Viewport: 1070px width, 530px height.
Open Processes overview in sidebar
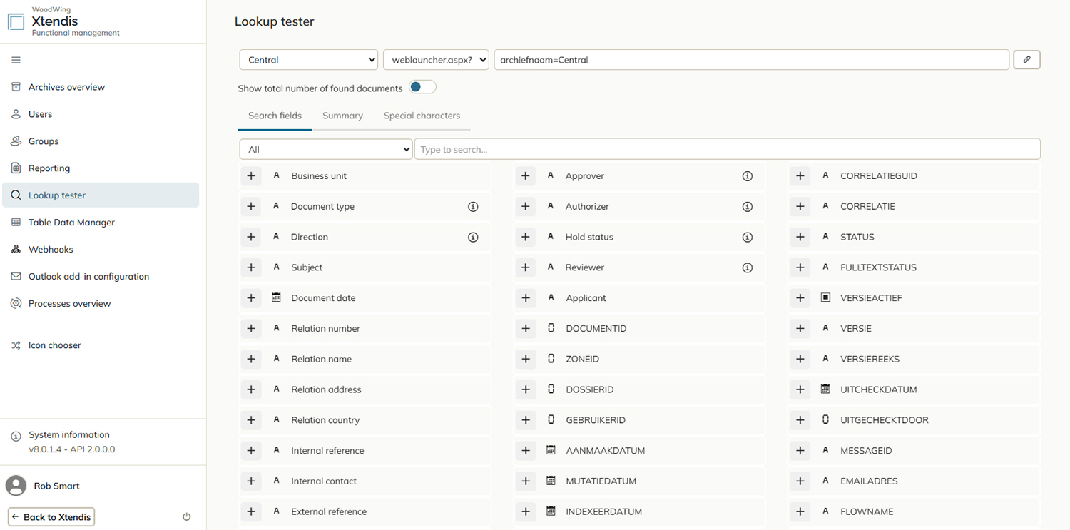pos(100,304)
